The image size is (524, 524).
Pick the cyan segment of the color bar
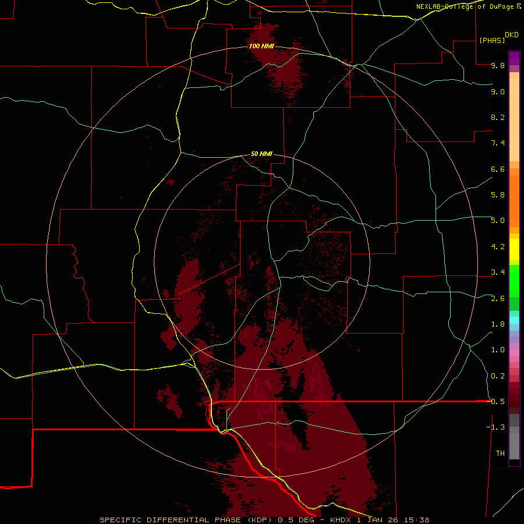click(x=514, y=320)
